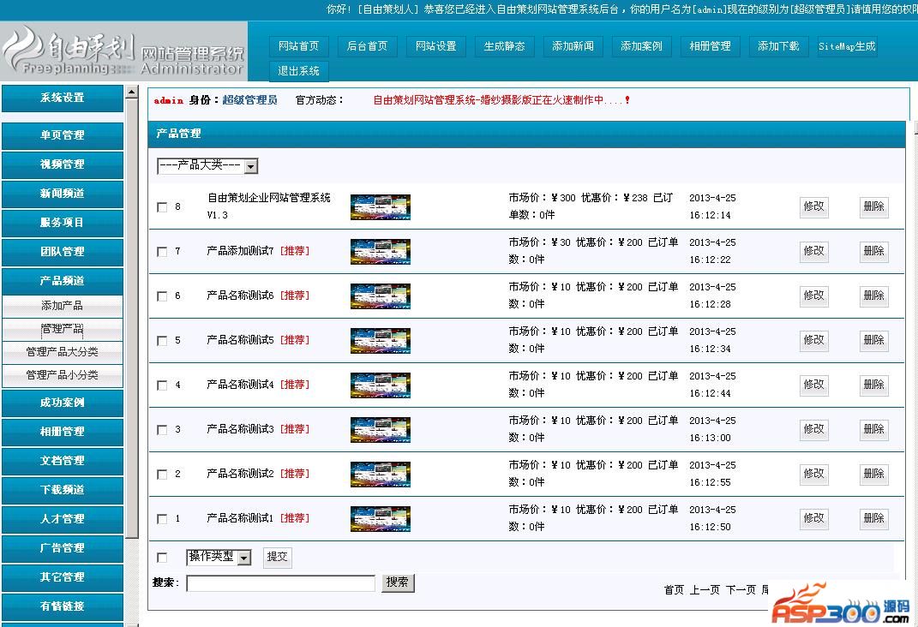
Task: Open 相册管理 in the top menu
Action: coord(710,46)
